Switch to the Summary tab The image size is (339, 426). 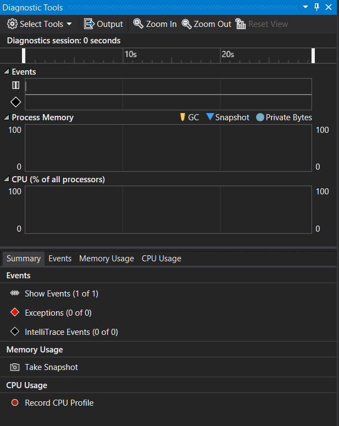click(24, 259)
